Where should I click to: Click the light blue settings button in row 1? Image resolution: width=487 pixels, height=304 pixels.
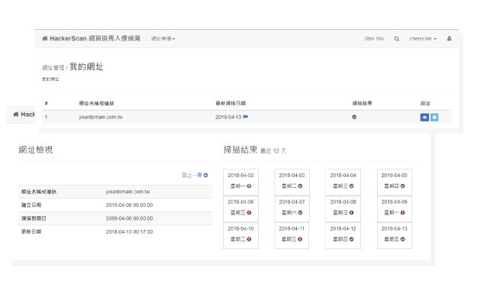(434, 117)
